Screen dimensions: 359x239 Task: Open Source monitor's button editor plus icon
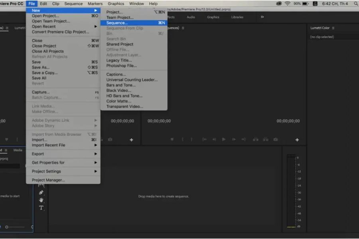click(131, 140)
